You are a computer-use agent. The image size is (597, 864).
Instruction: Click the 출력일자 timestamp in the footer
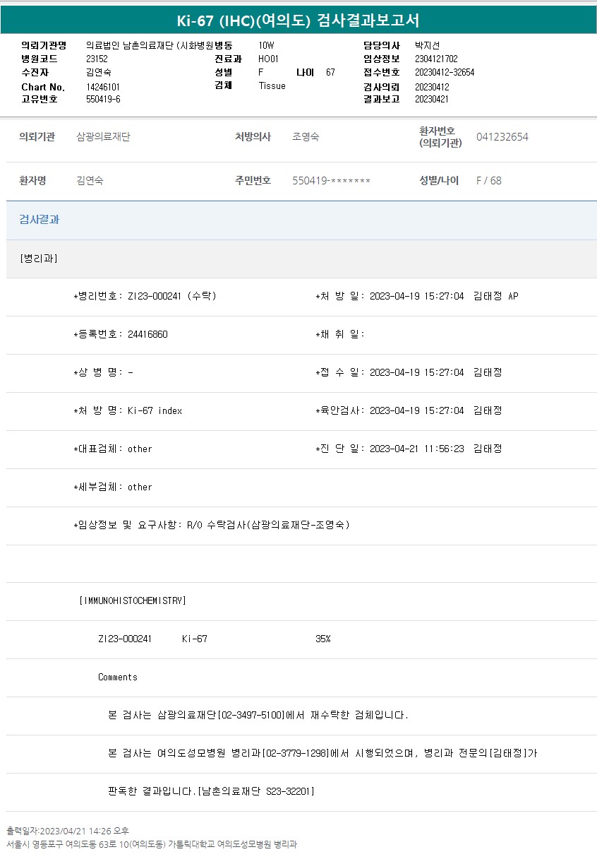(x=68, y=831)
